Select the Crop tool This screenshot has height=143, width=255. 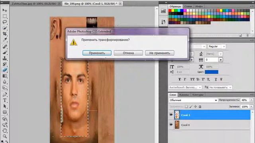point(4,34)
